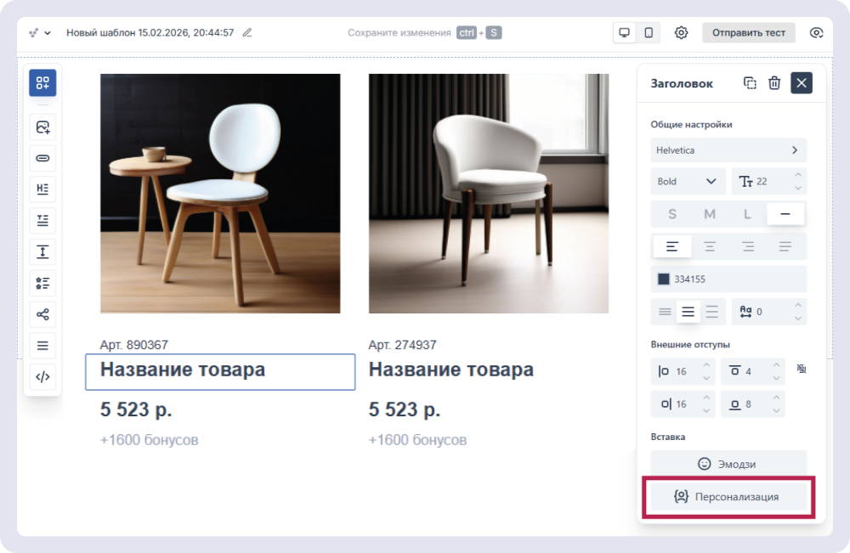Viewport: 850px width, 553px height.
Task: Select the second Название товара heading
Action: click(451, 370)
